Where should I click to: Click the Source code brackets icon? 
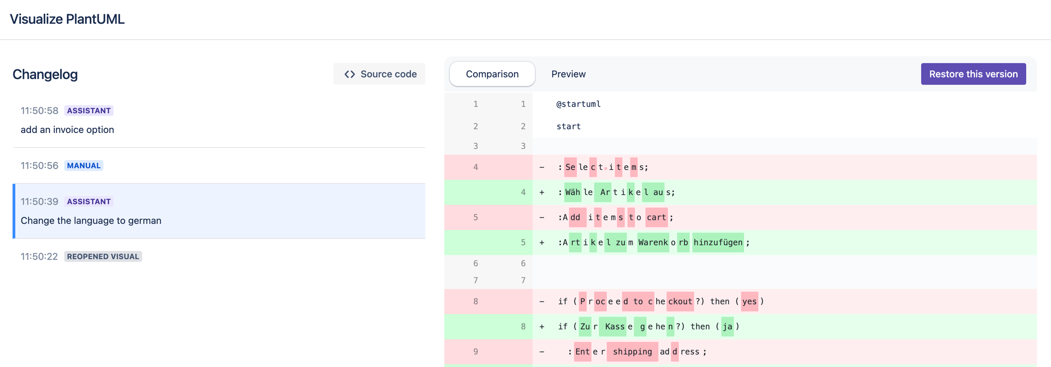point(349,74)
